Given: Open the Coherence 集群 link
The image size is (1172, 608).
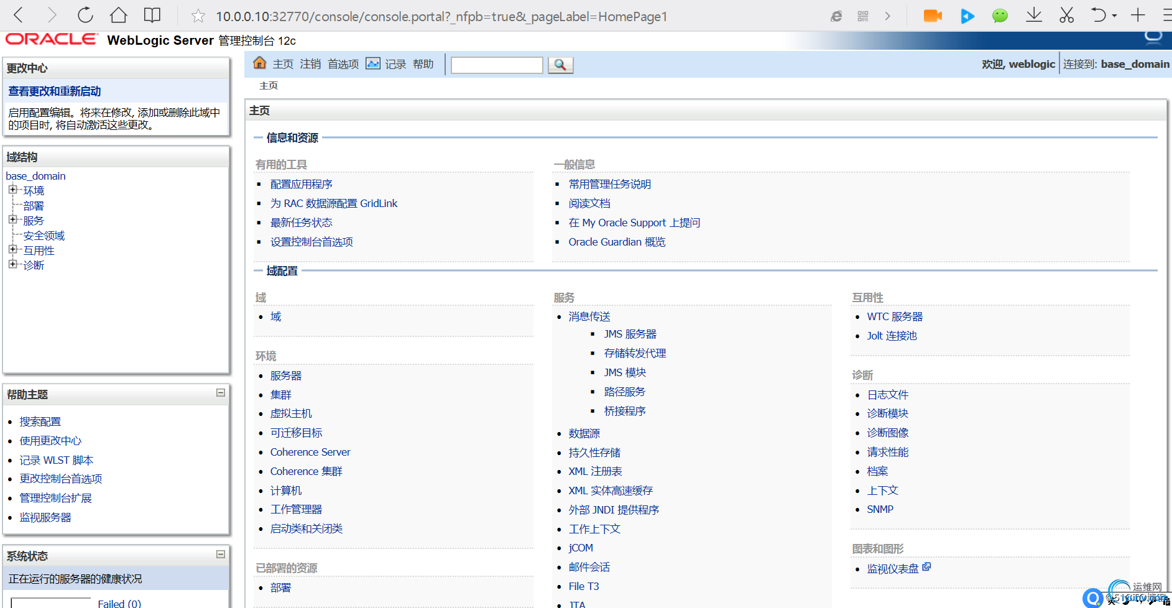Looking at the screenshot, I should pos(307,471).
